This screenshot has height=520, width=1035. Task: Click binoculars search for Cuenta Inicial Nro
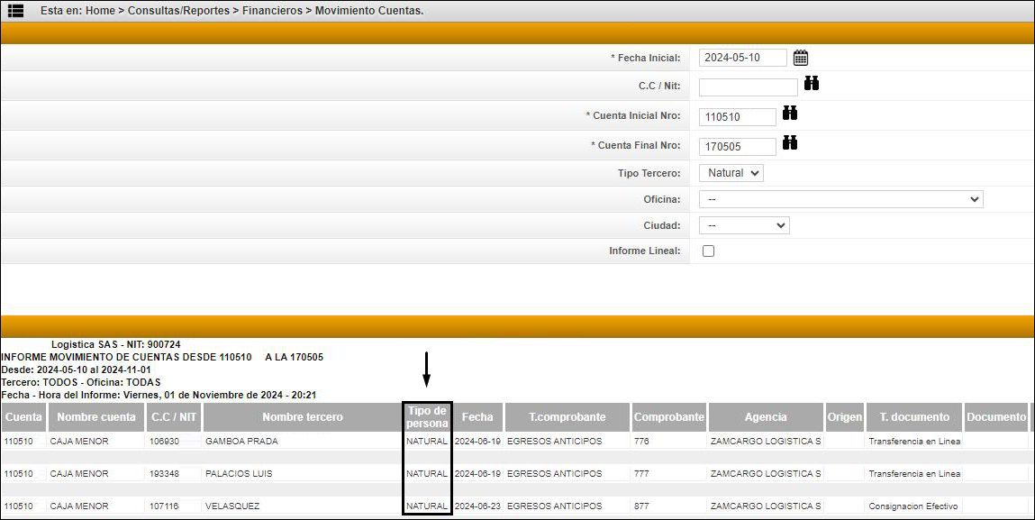coord(790,114)
